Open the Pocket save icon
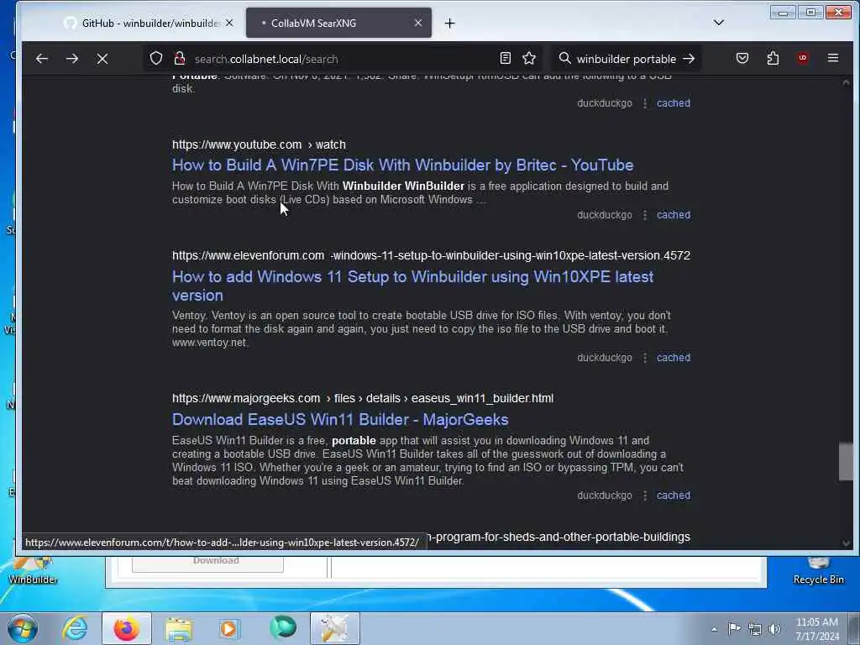860x645 pixels. 742,58
